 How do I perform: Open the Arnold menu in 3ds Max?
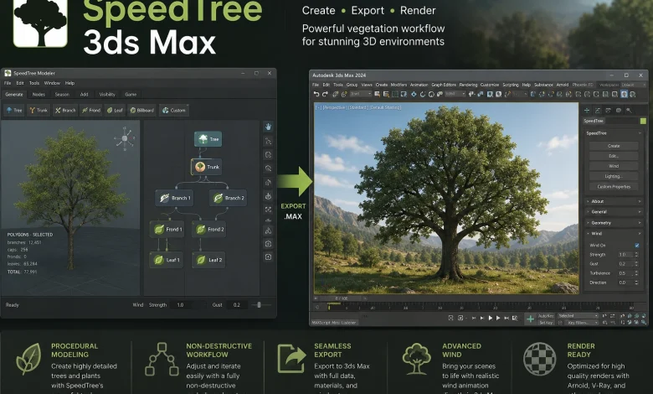tap(563, 85)
